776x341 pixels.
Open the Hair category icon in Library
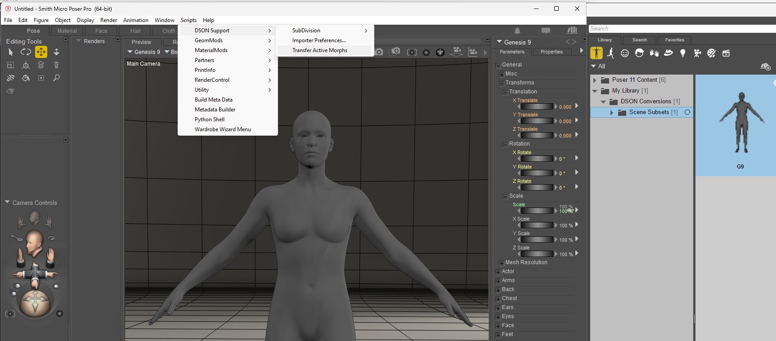pos(639,53)
